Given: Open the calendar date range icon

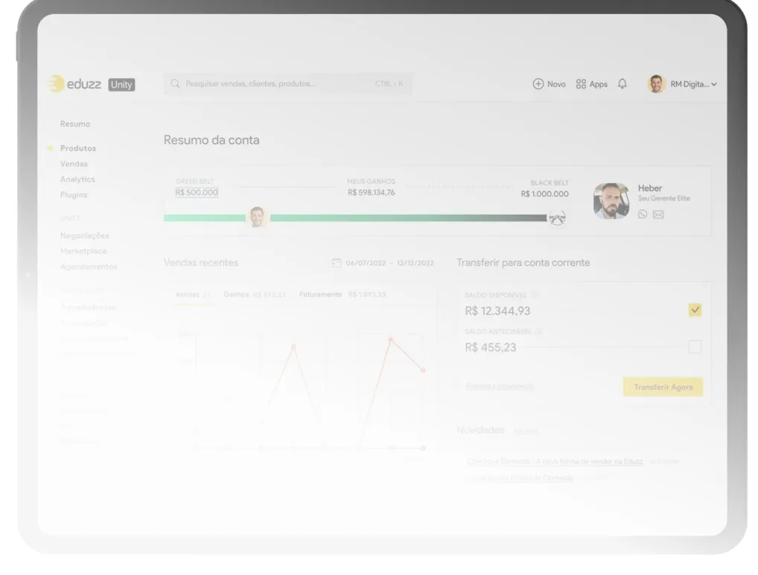Looking at the screenshot, I should click(337, 263).
